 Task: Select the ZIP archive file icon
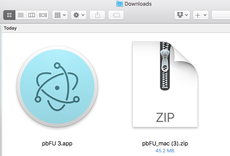[x=165, y=84]
